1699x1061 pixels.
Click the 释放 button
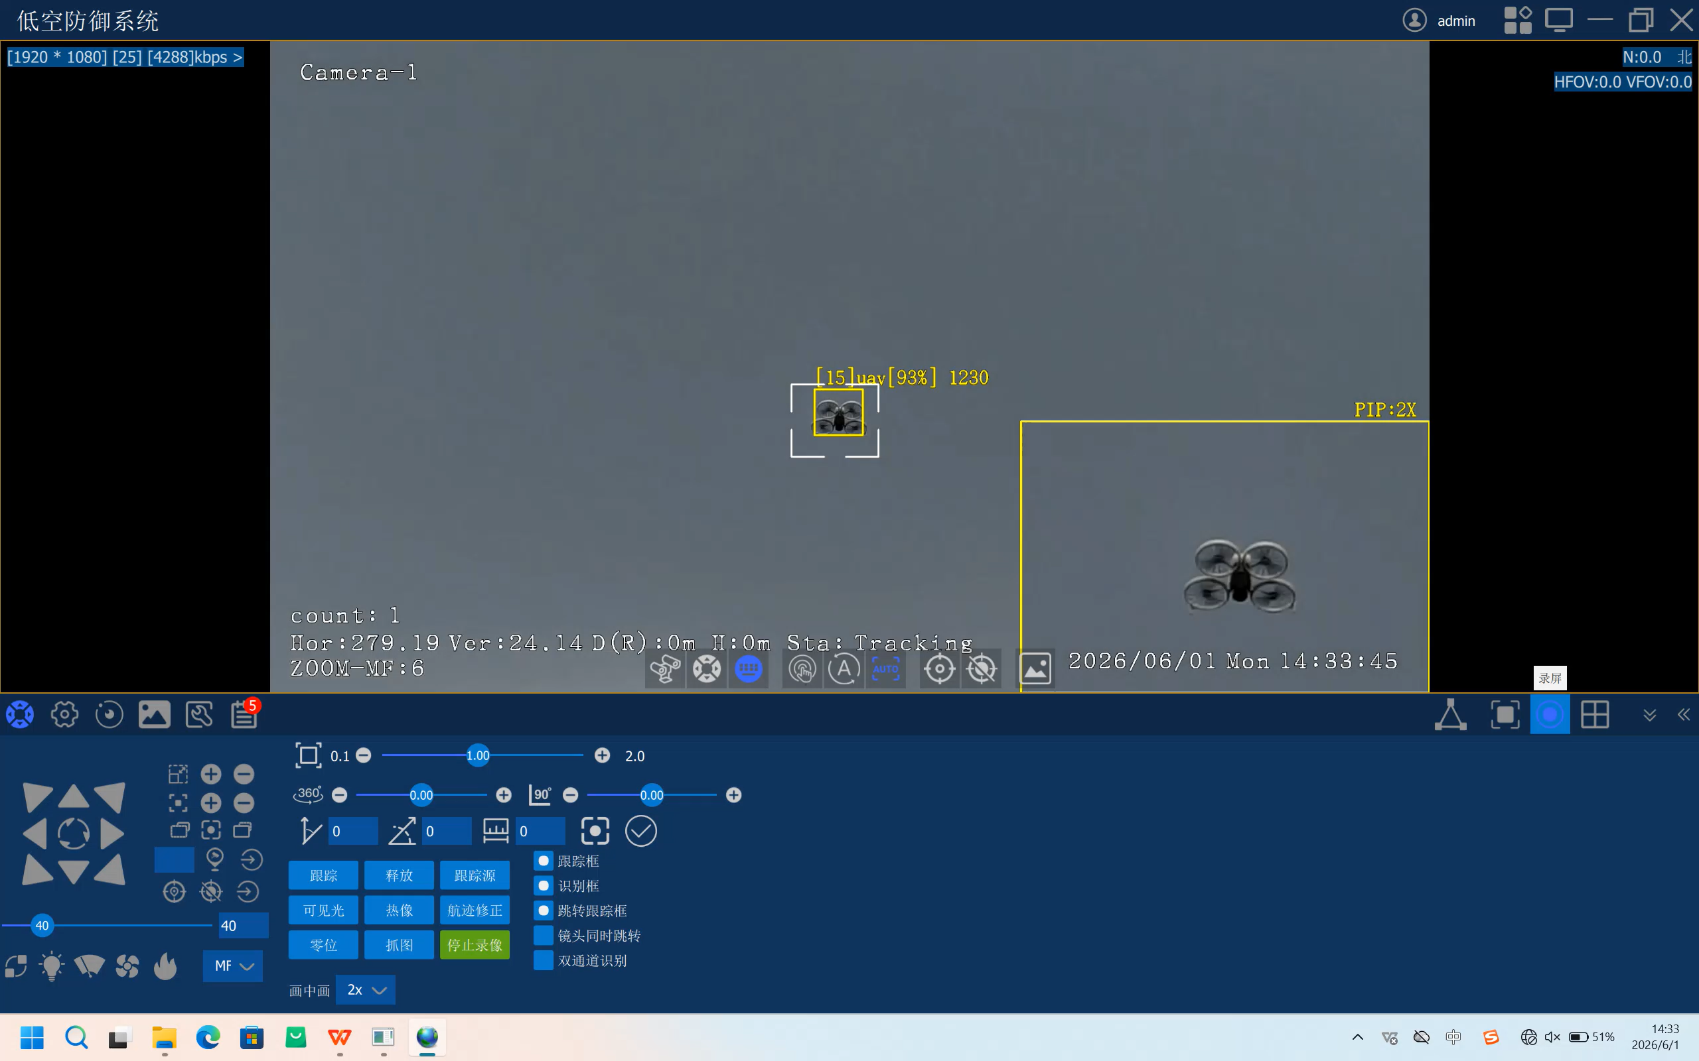click(x=400, y=876)
